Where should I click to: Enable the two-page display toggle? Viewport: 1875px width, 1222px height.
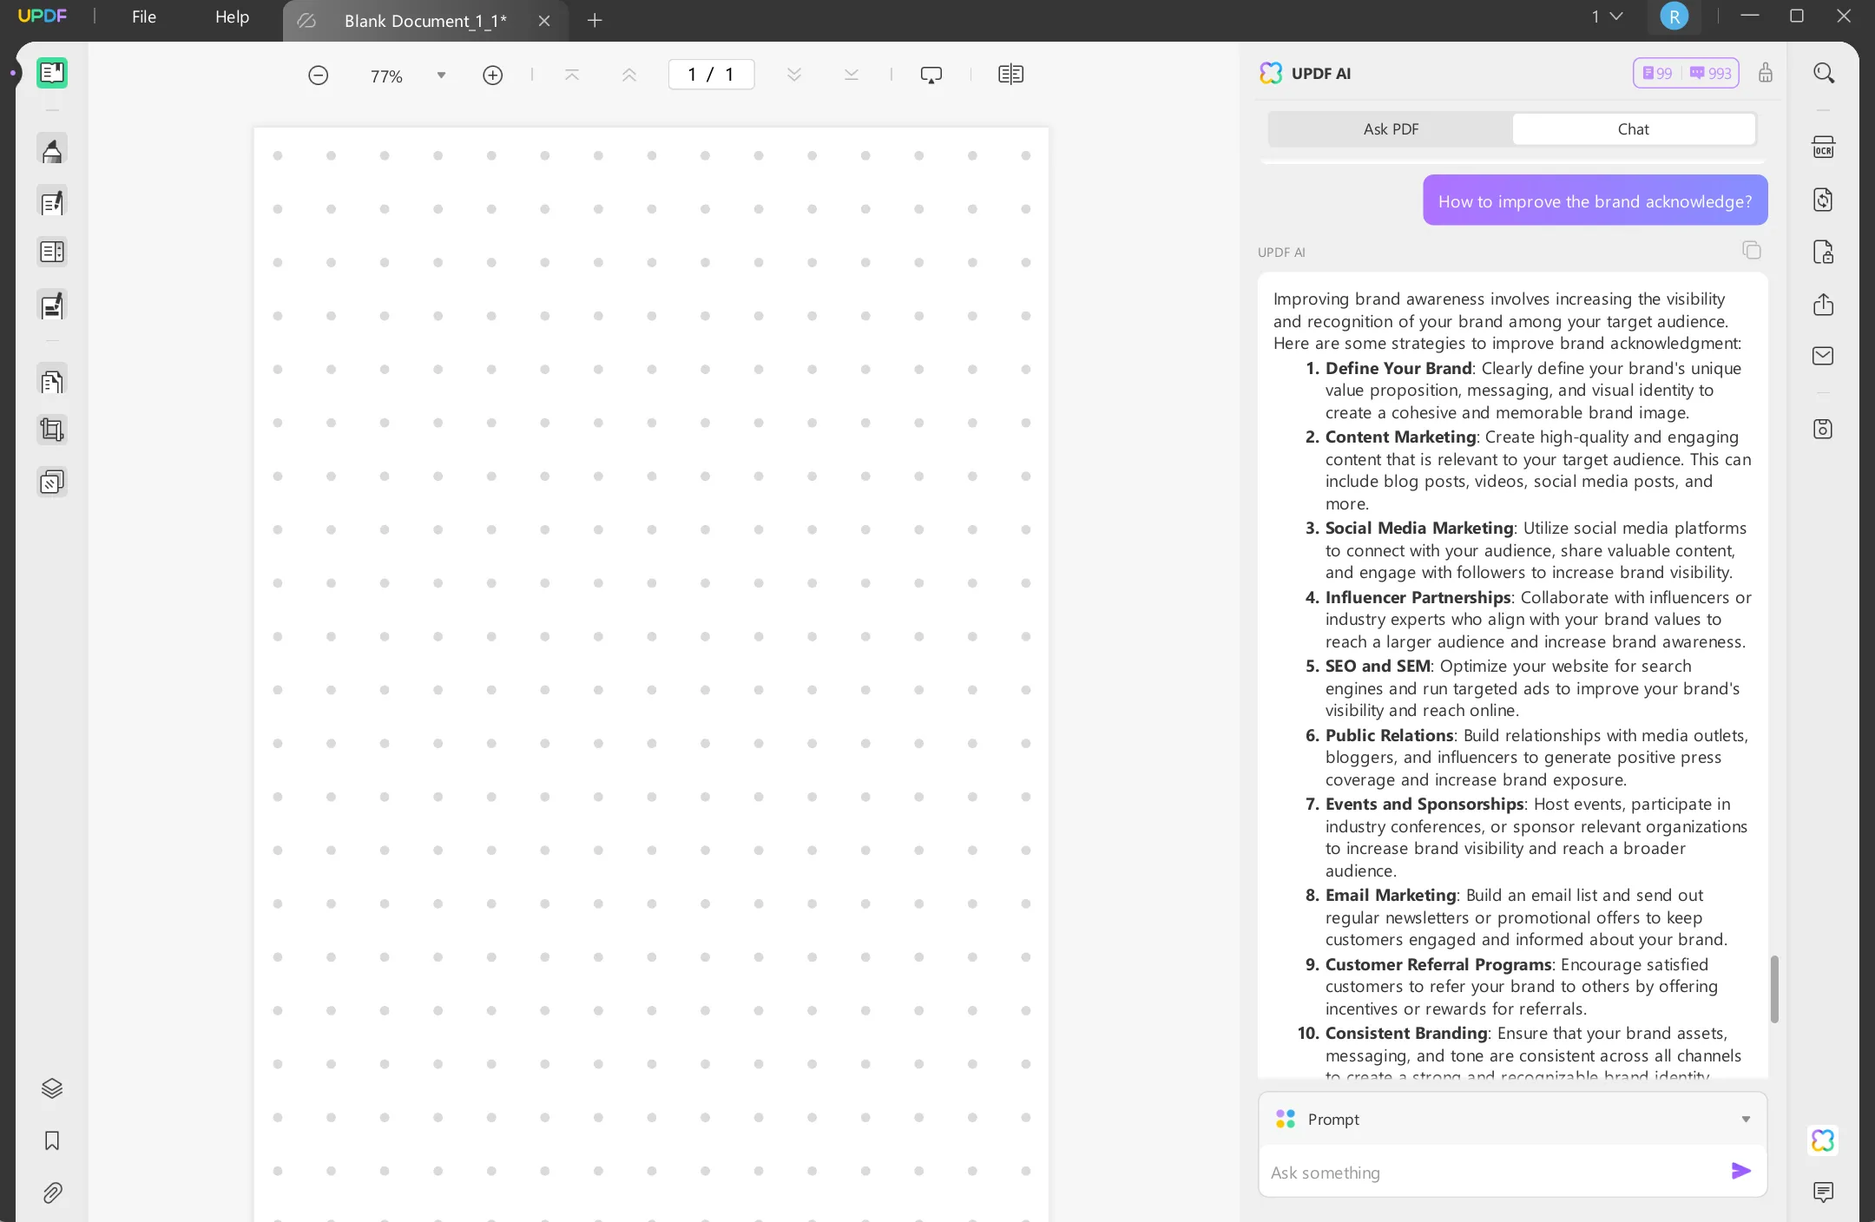pyautogui.click(x=1011, y=74)
